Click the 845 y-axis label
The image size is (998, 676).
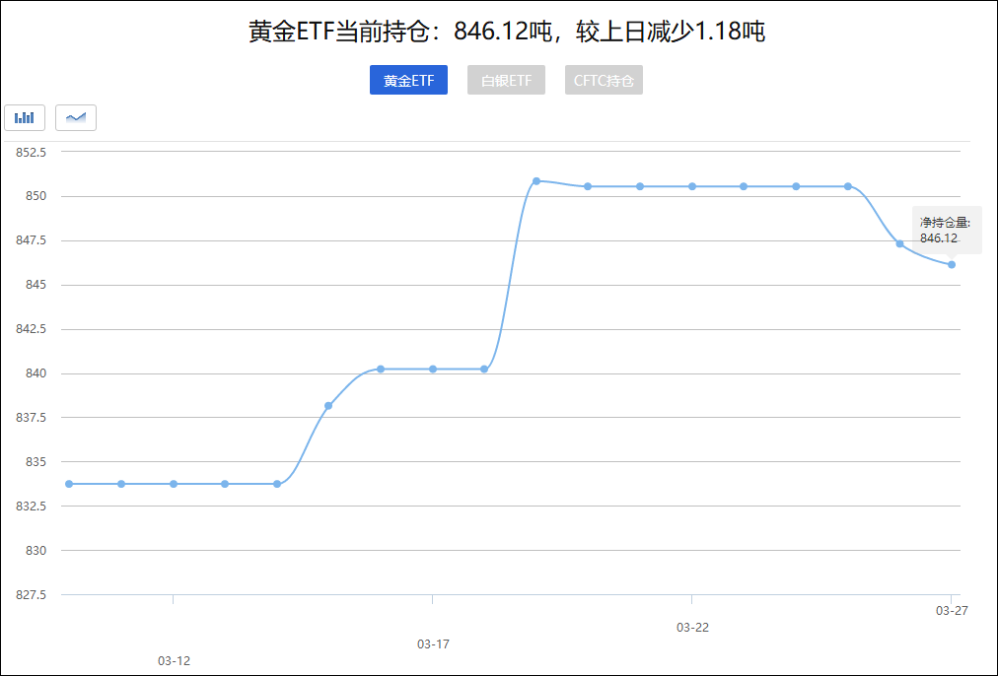36,284
